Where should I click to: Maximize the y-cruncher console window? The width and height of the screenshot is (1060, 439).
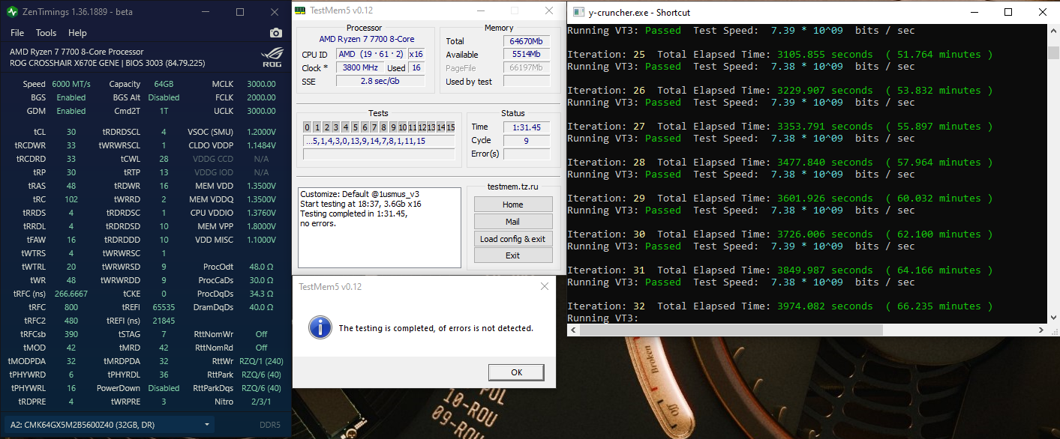tap(1008, 12)
